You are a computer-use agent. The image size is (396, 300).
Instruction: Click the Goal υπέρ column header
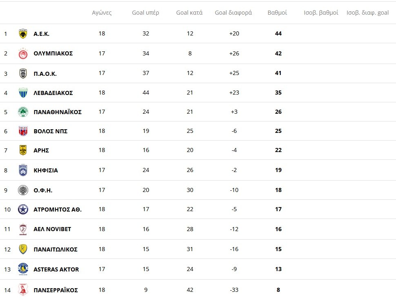pos(145,13)
